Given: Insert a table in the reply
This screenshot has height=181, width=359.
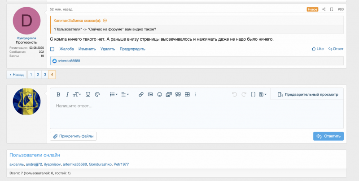Looking at the screenshot, I should coord(187,94).
